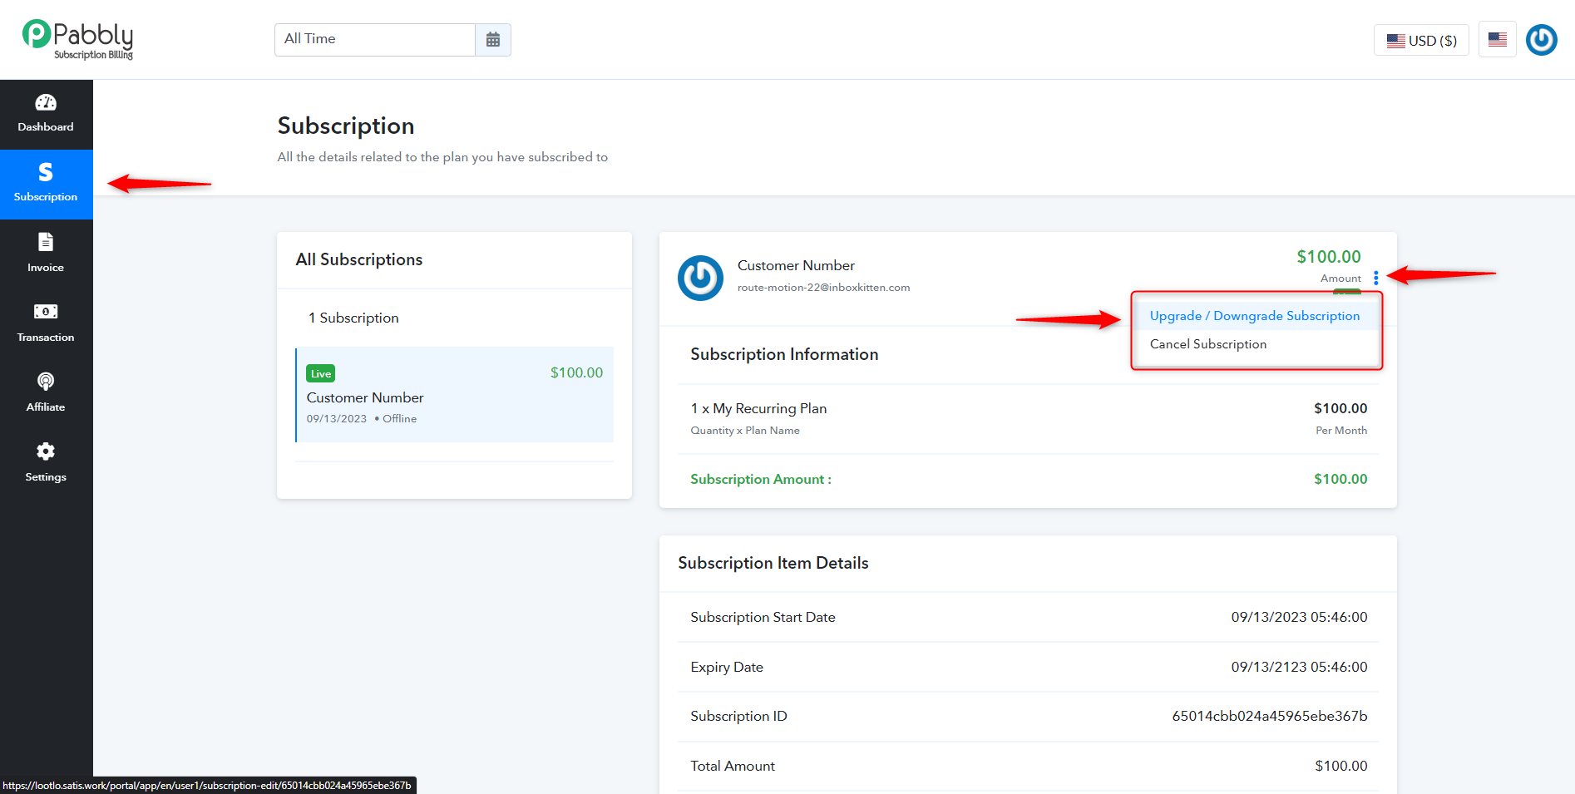The height and width of the screenshot is (794, 1575).
Task: Select the Subscription sidebar item
Action: click(46, 184)
